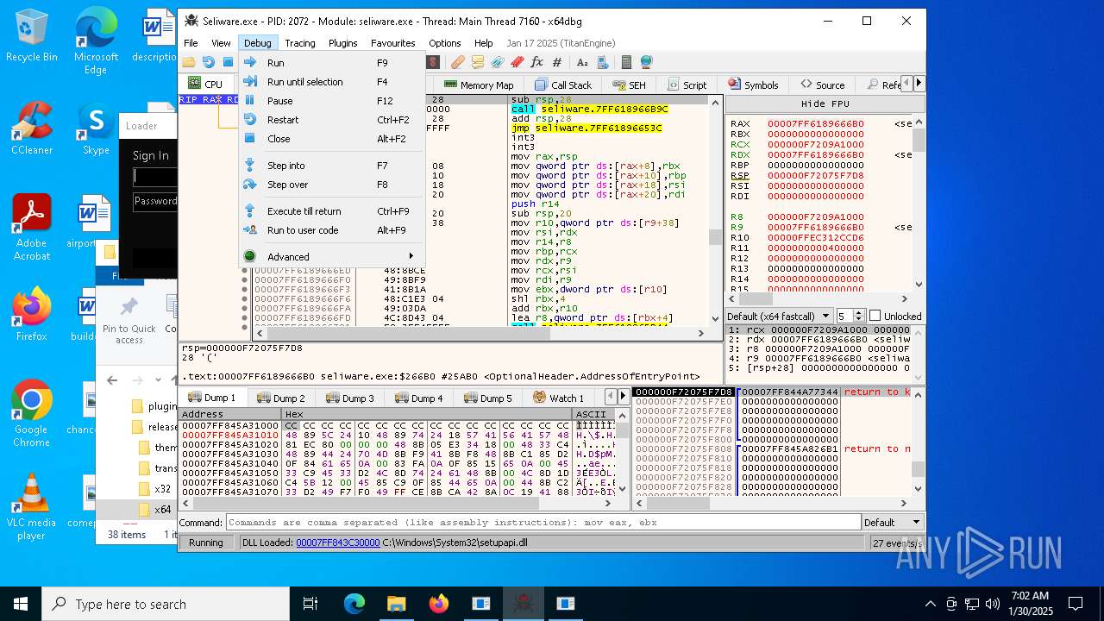Switch to the Watch 1 tab

[x=558, y=398]
